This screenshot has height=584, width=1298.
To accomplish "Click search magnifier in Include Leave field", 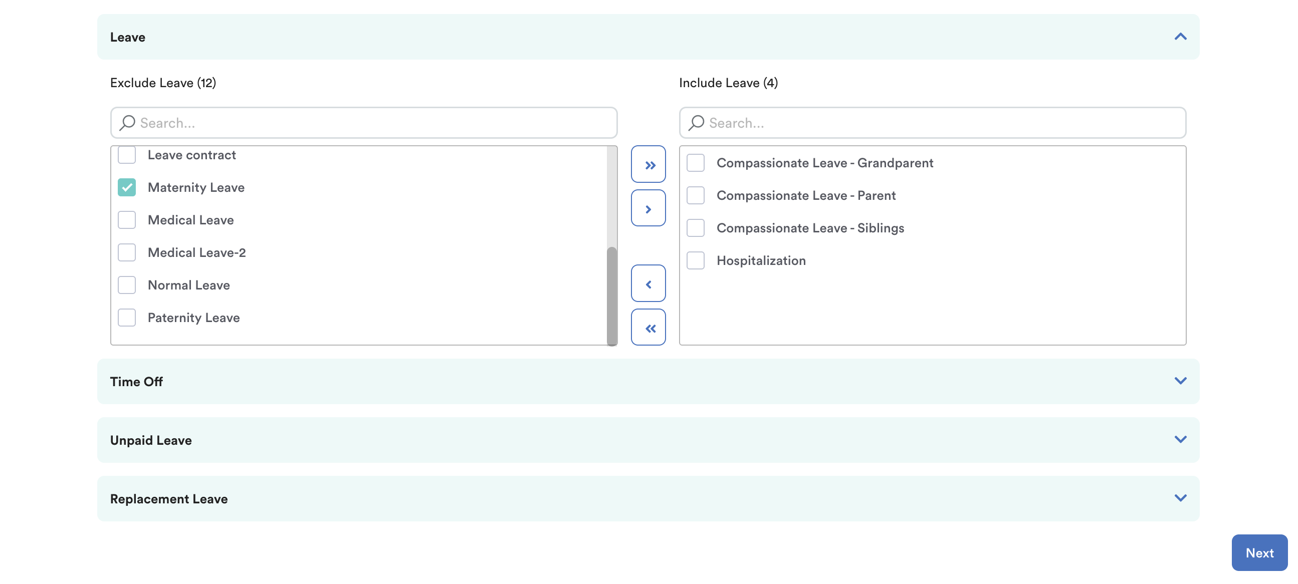I will 696,123.
